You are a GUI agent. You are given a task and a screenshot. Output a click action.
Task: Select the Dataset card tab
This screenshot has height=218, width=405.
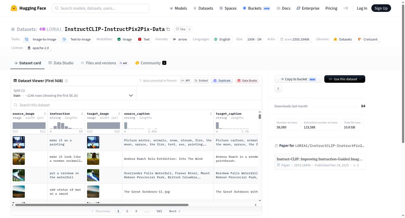click(x=28, y=63)
